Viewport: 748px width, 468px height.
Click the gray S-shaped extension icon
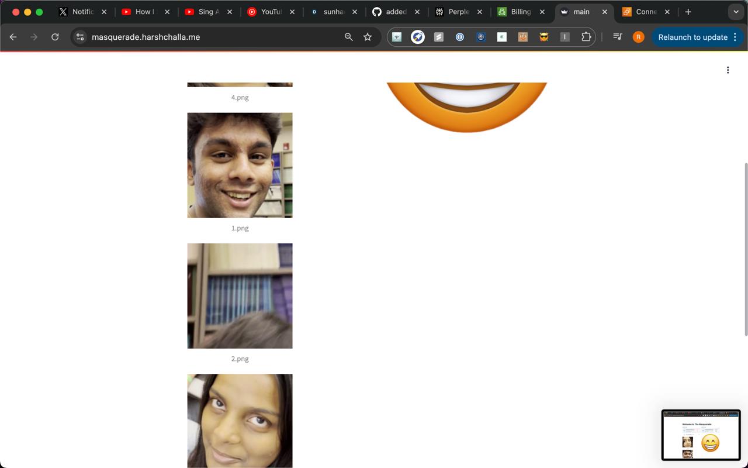[x=439, y=37]
